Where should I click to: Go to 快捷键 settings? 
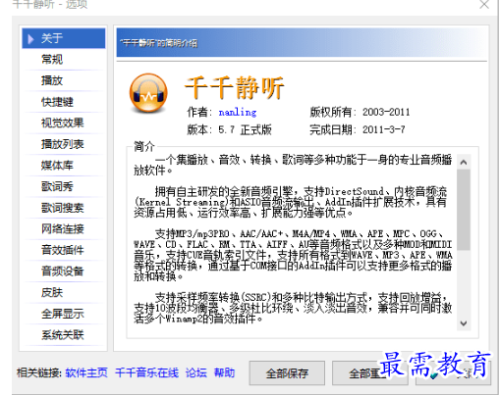pos(64,102)
